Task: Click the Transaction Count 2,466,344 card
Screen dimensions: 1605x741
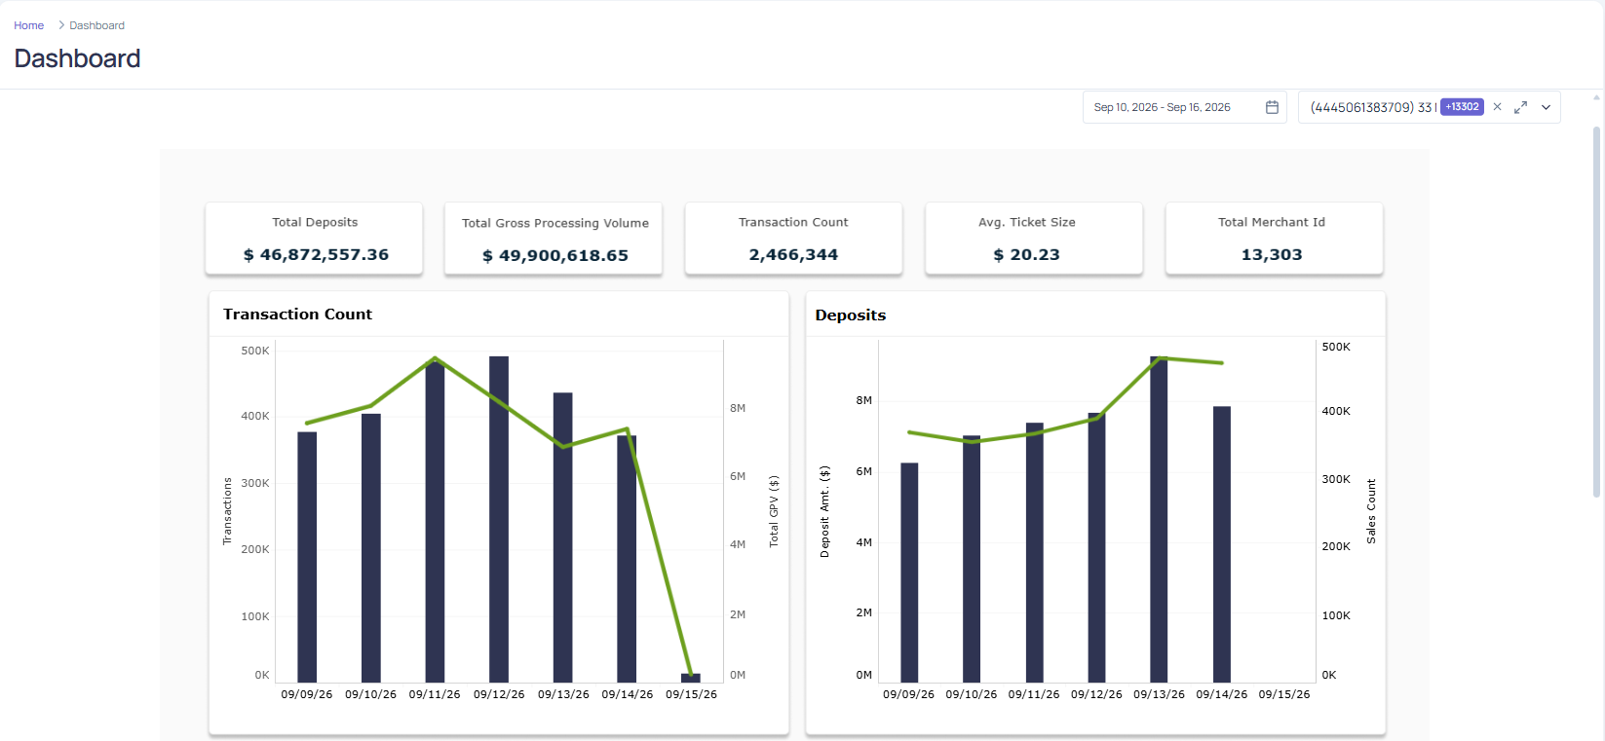Action: (x=793, y=239)
